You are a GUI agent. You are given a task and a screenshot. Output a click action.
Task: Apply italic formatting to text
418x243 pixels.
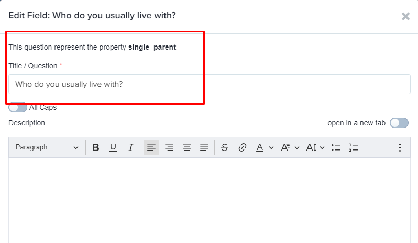point(130,147)
